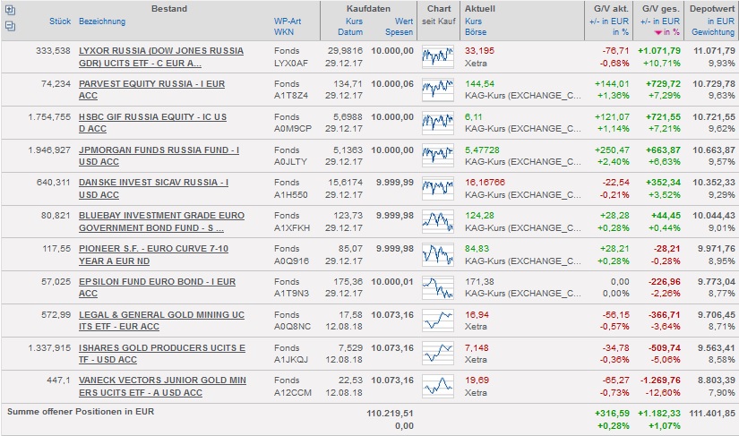Viewport: 739px width, 436px height.
Task: Open JPMORGAN FUNDS RUSSIA FUND link
Action: pyautogui.click(x=159, y=156)
